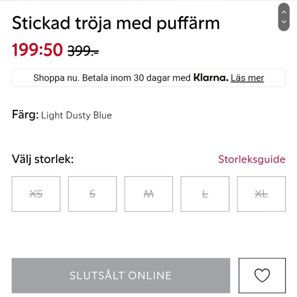
Task: Click the Välj storlek heading
Action: click(x=43, y=159)
